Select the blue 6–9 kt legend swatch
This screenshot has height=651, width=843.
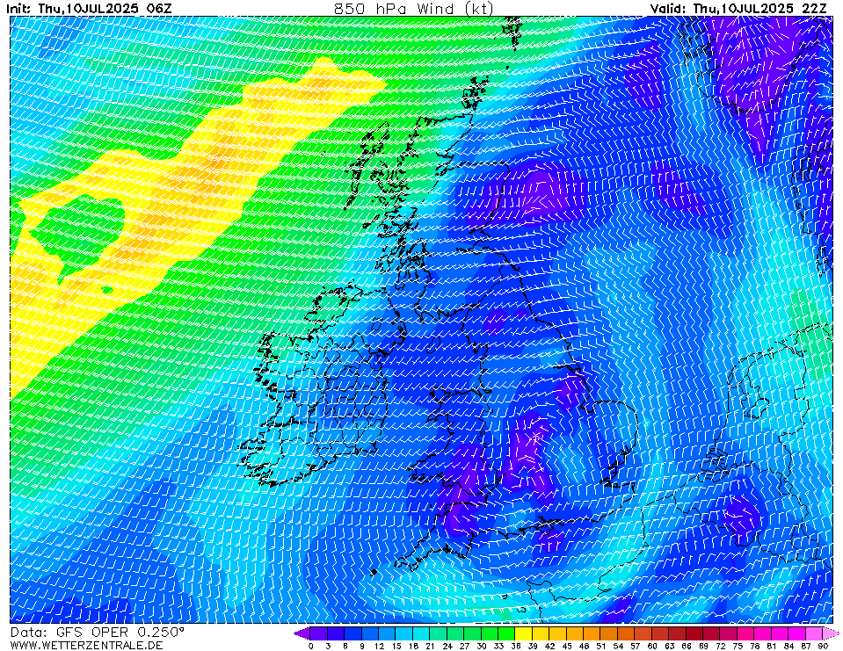tap(352, 633)
